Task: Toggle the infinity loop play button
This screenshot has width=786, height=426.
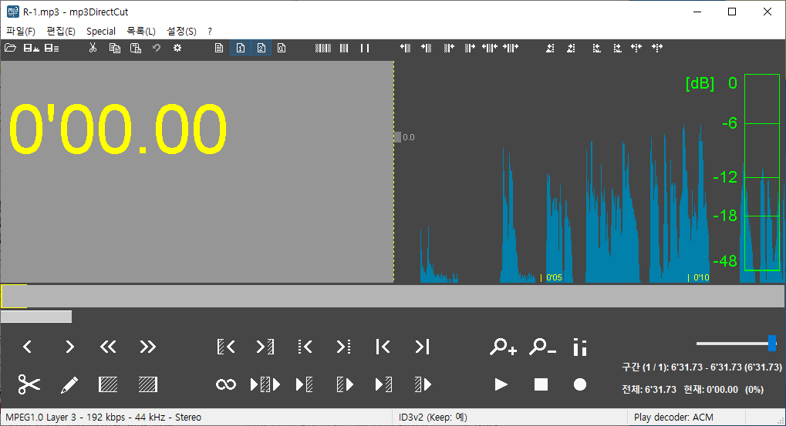Action: click(225, 384)
